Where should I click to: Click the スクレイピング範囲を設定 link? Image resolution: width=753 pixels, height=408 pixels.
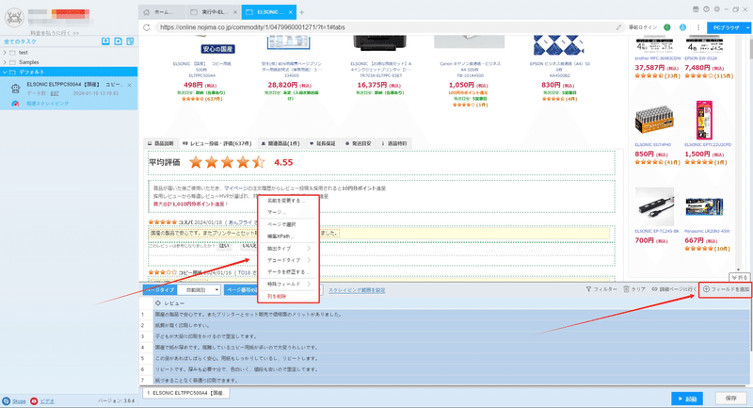tap(357, 290)
